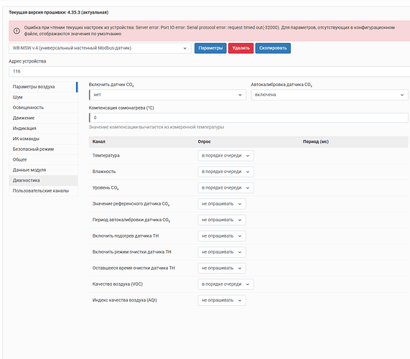The image size is (410, 359).
Task: Click the Параметры button
Action: (210, 48)
